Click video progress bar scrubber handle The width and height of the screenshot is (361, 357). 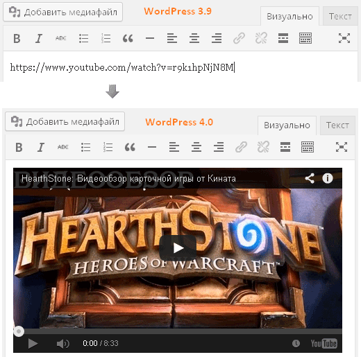(19, 331)
